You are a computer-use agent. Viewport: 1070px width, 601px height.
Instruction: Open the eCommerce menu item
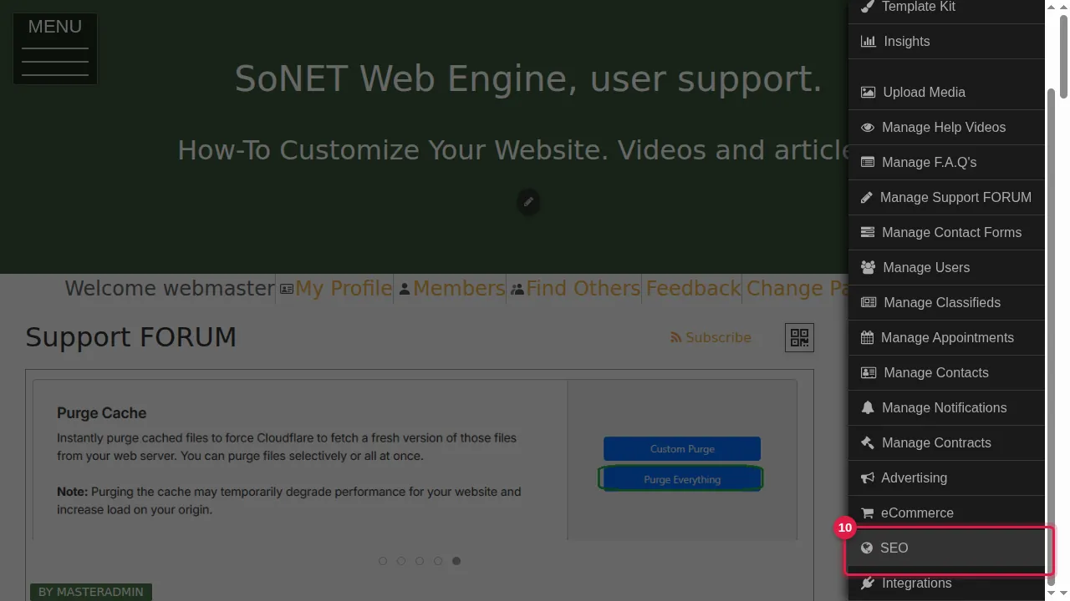[946, 513]
